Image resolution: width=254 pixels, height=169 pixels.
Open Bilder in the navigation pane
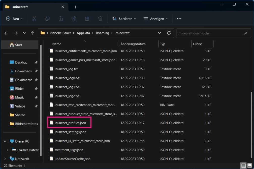(x=19, y=89)
